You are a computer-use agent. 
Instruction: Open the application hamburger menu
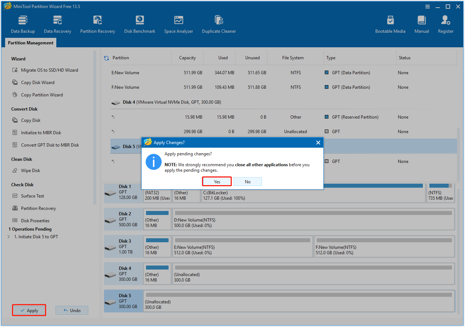click(428, 7)
